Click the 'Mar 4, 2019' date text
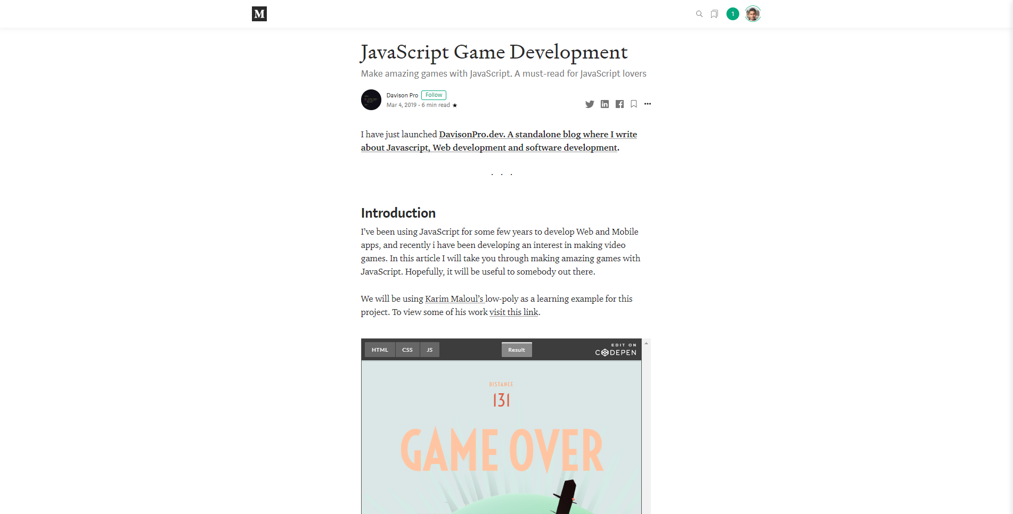Viewport: 1013px width, 514px height. [x=402, y=105]
